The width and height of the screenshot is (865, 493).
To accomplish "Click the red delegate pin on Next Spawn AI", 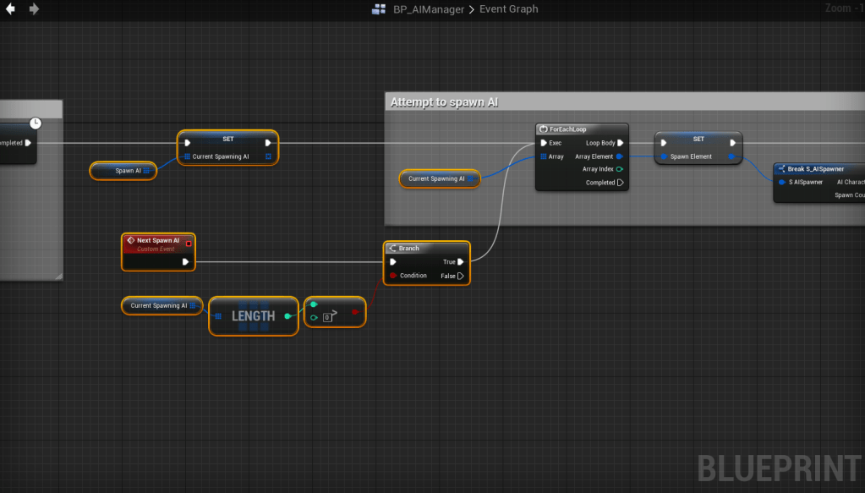I will pos(188,243).
